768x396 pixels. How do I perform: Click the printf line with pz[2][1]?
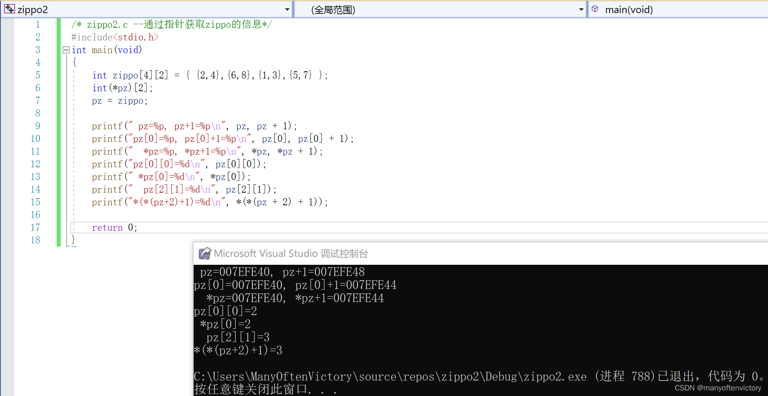[184, 189]
